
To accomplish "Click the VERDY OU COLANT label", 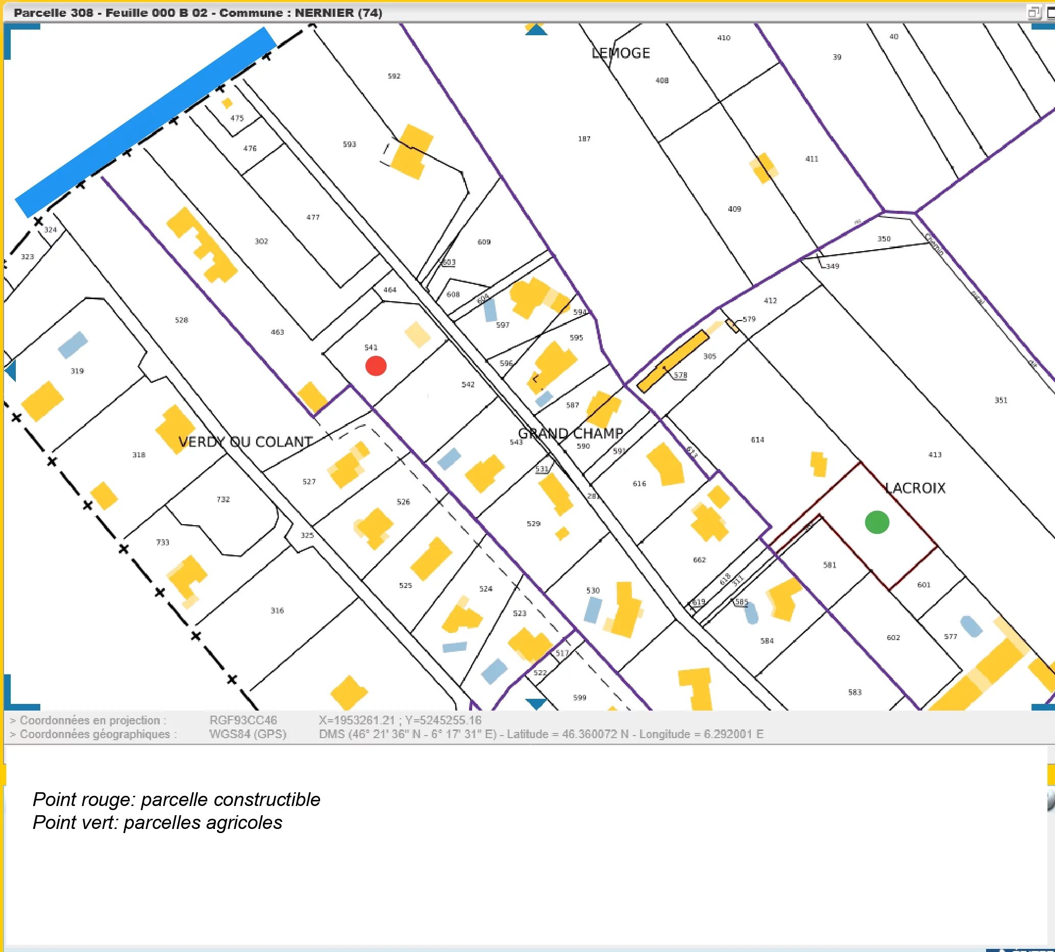I will coord(246,442).
